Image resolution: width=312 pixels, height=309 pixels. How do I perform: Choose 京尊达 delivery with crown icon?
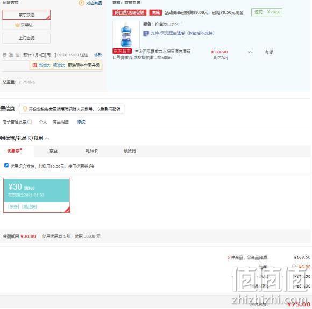(x=26, y=25)
